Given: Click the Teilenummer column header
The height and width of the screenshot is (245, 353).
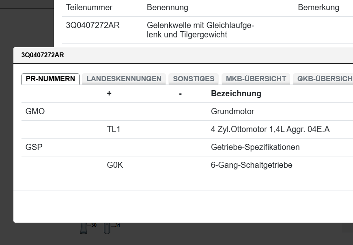Looking at the screenshot, I should point(90,7).
